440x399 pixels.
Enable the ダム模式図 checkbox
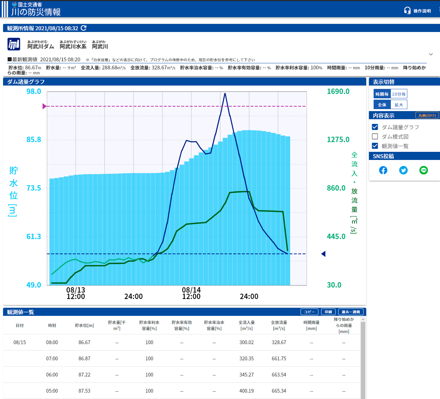[375, 136]
